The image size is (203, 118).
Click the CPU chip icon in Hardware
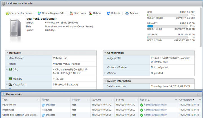(x=10, y=69)
